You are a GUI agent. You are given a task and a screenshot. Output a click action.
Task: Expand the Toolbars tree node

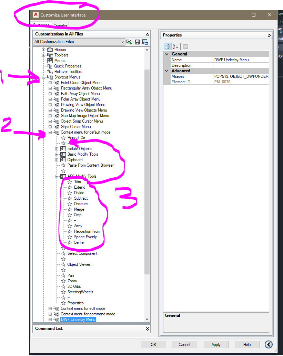[44, 55]
